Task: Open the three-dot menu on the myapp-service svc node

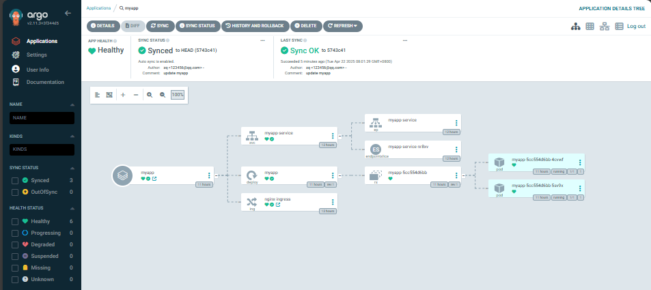Action: click(333, 136)
